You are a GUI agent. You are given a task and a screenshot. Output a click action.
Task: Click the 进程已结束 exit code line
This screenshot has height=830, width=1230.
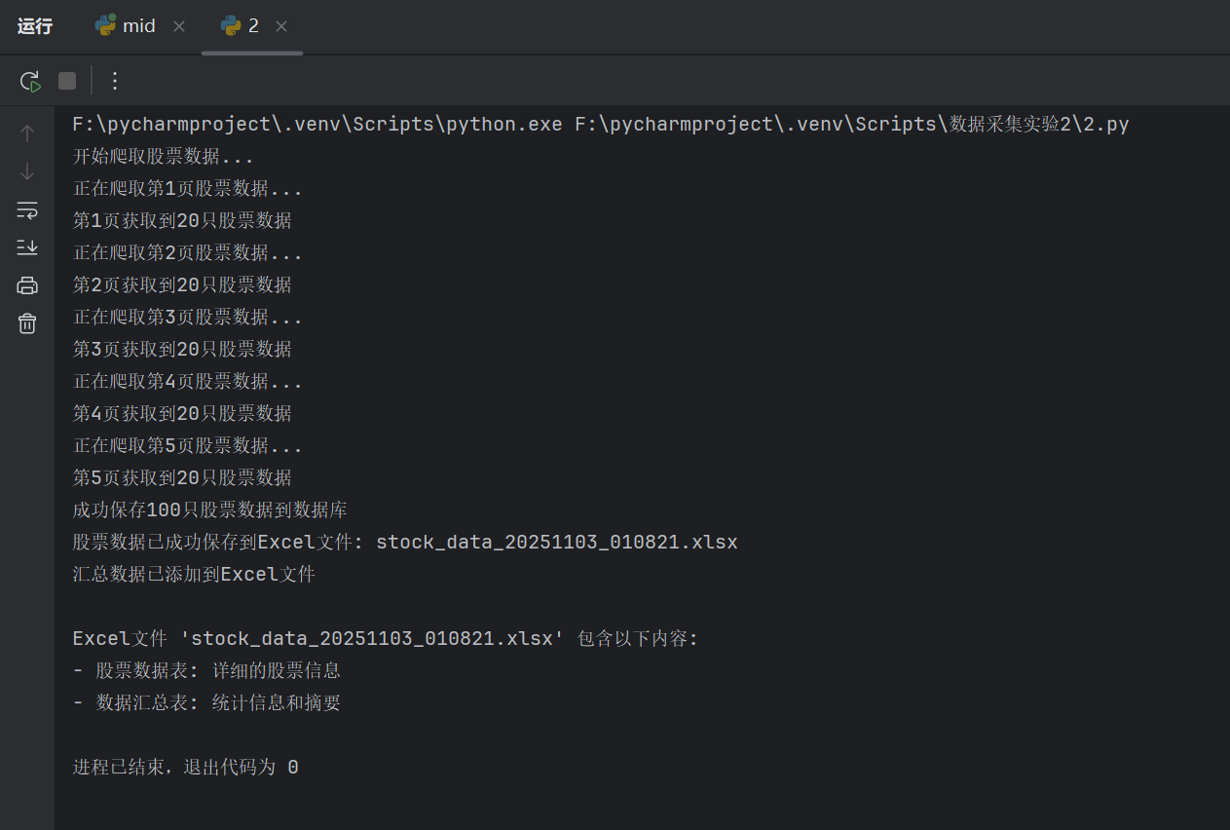pos(185,768)
